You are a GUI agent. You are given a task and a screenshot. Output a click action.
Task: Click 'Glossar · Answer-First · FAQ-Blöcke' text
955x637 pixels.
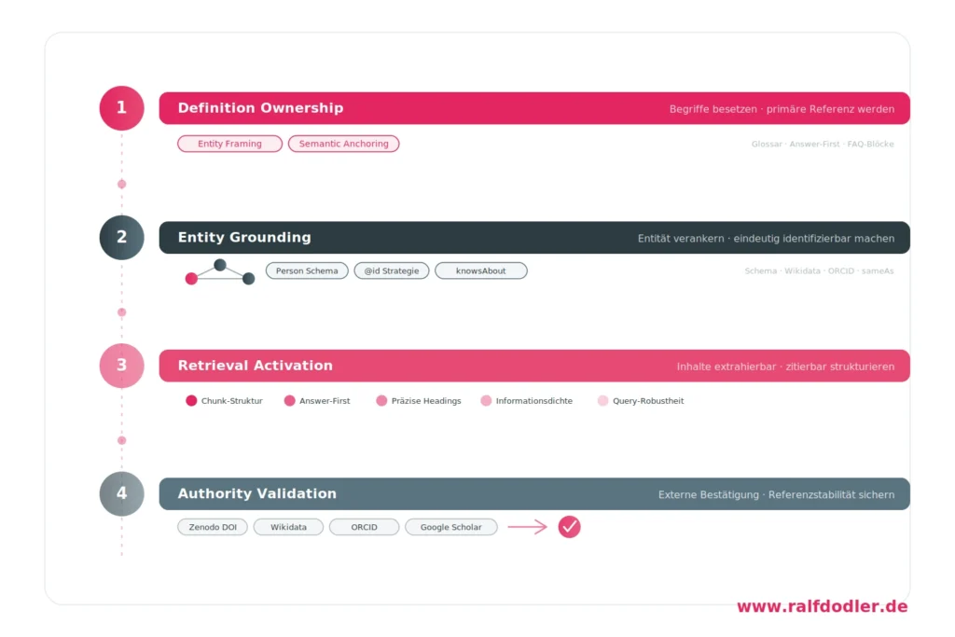click(823, 144)
